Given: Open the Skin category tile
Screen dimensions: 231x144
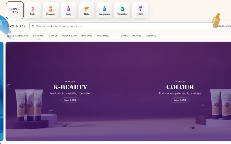Looking at the screenshot, I should point(33,10).
